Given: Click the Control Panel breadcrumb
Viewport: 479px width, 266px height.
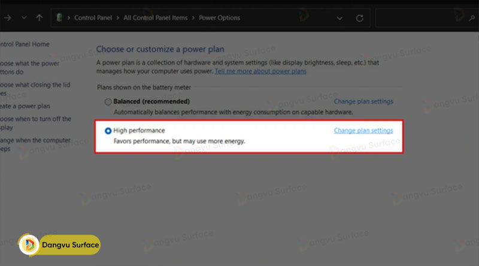Looking at the screenshot, I should 94,18.
